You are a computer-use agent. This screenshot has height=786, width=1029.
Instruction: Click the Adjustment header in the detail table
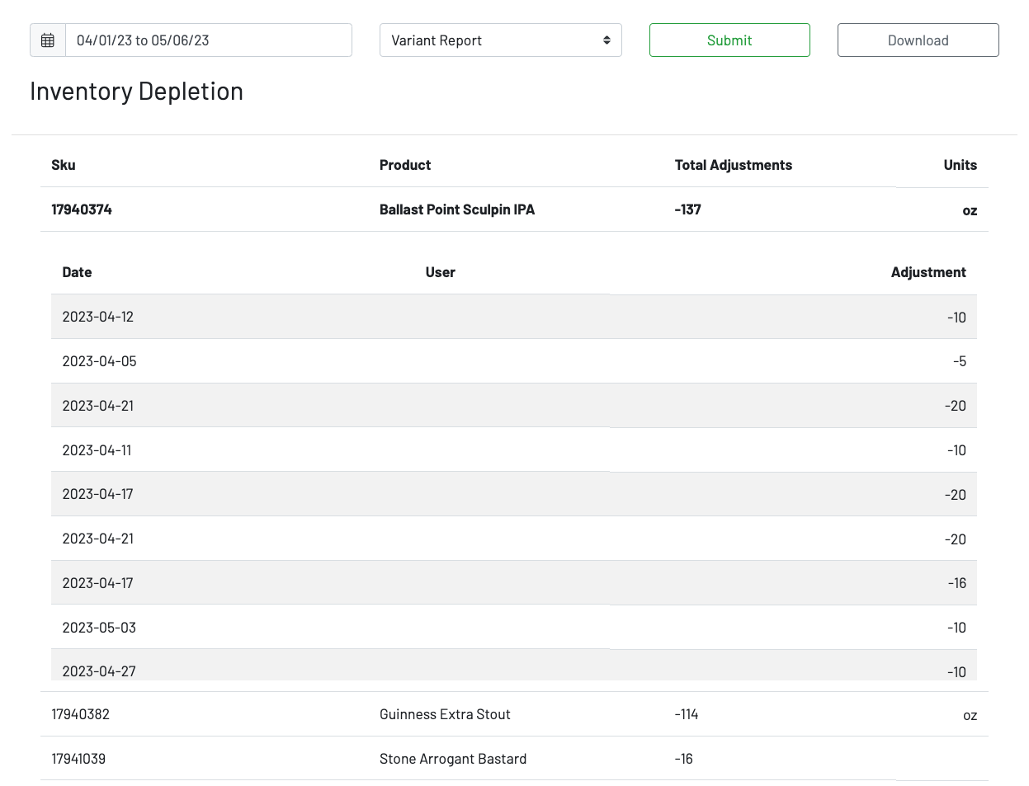[x=928, y=272]
